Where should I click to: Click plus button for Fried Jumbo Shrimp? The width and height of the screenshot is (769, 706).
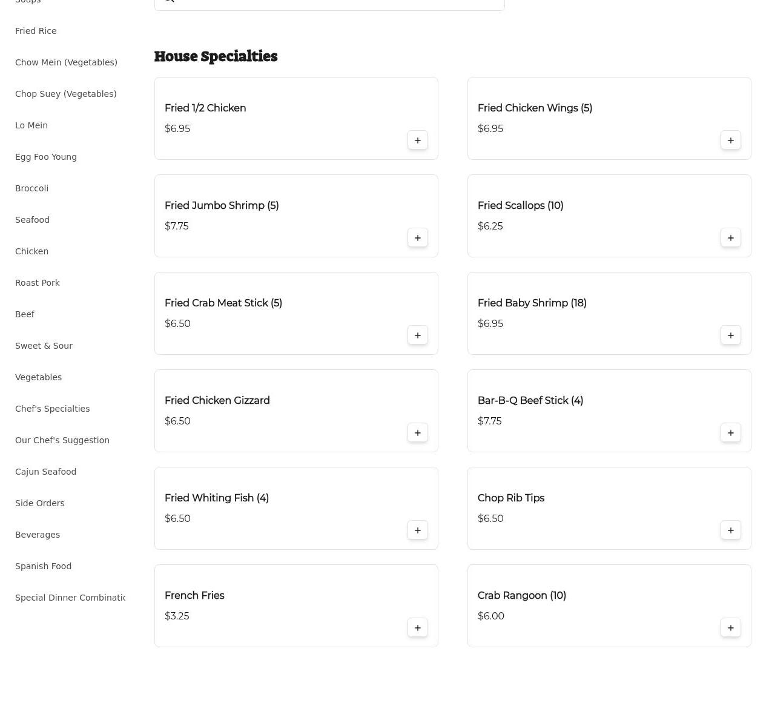tap(417, 238)
